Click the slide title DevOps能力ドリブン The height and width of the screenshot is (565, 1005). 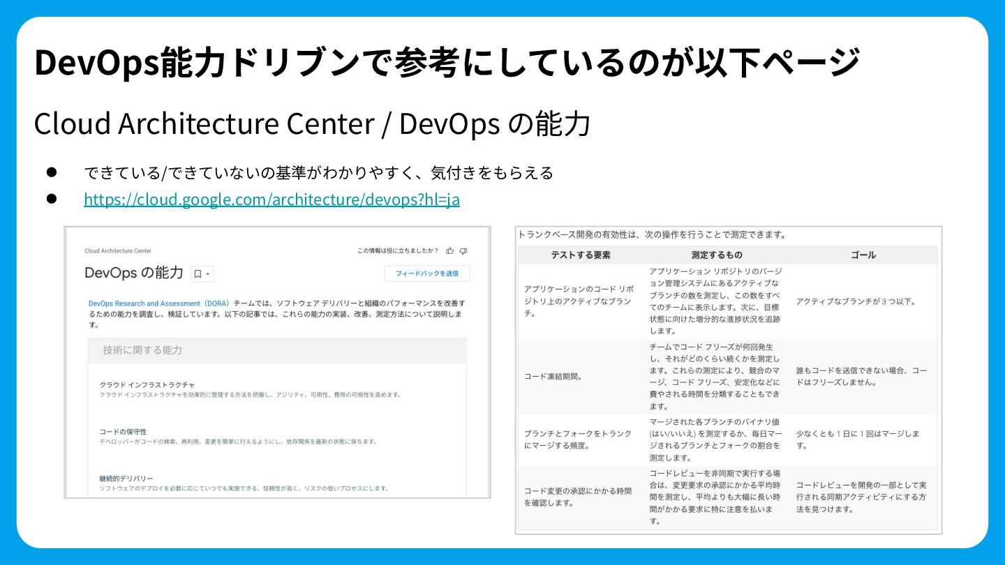click(446, 61)
